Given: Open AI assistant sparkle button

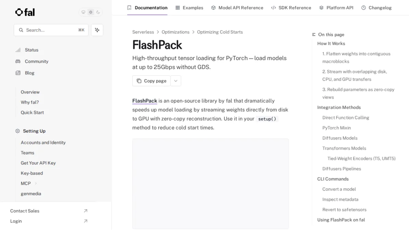Looking at the screenshot, I should pos(97,30).
